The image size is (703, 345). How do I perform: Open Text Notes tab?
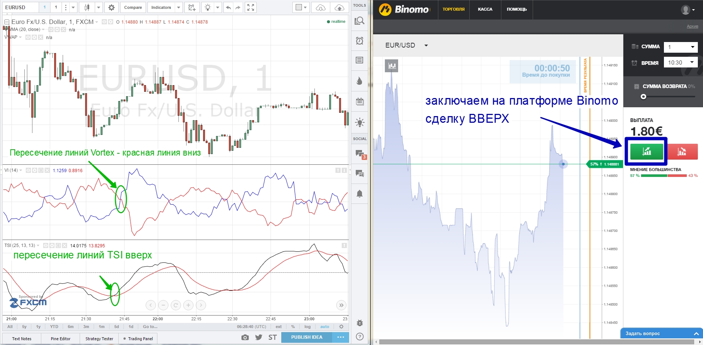pyautogui.click(x=22, y=339)
